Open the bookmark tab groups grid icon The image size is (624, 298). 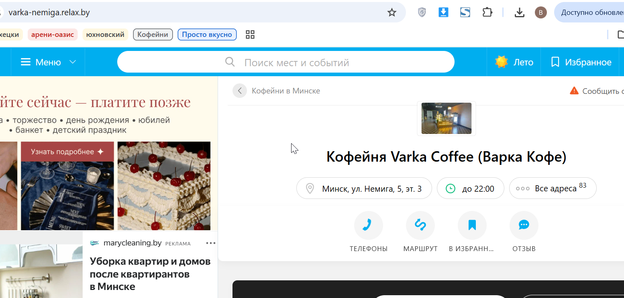tap(250, 34)
